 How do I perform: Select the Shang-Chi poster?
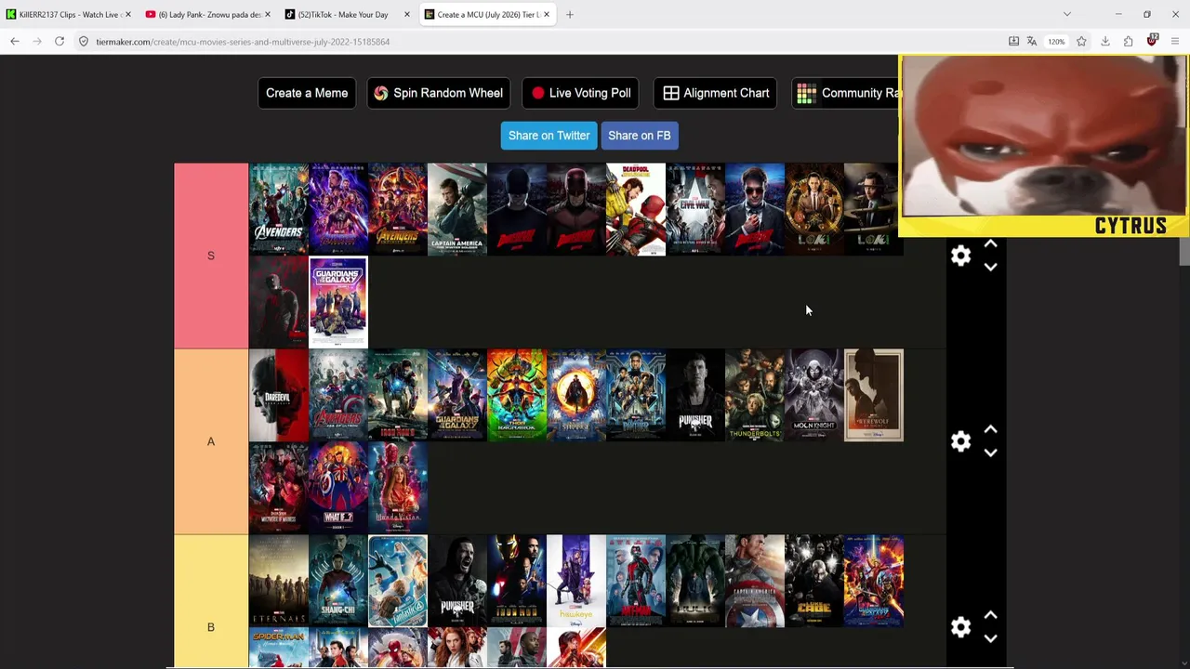click(x=338, y=581)
